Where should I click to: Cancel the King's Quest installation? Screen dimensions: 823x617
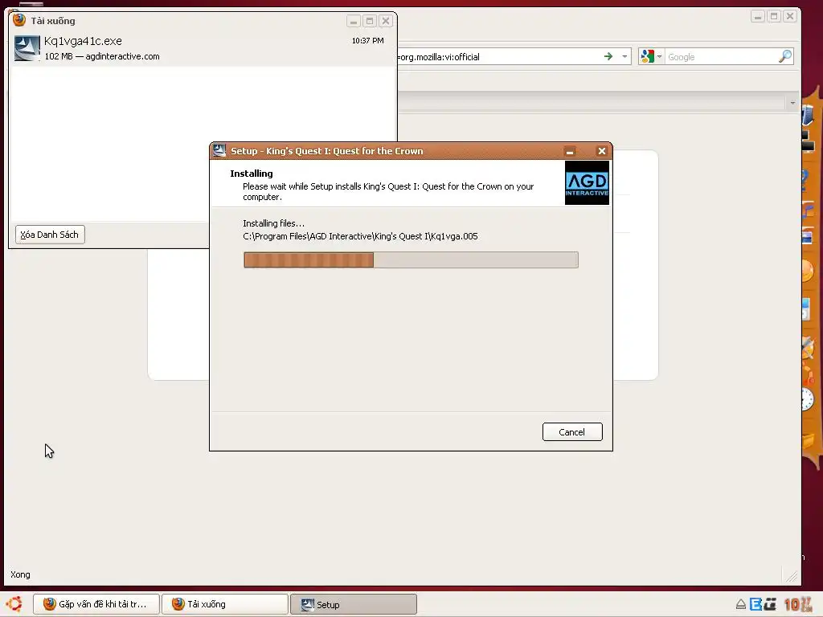572,431
